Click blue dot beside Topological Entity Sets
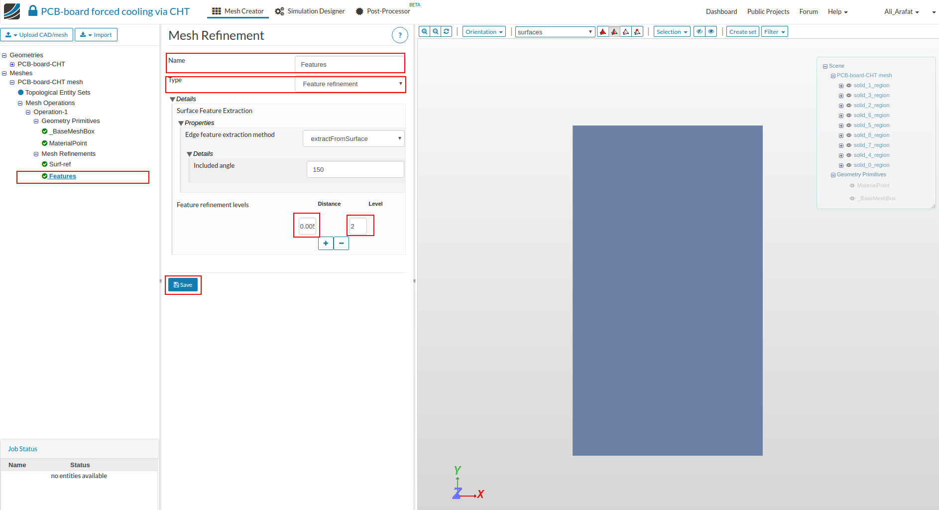The height and width of the screenshot is (510, 939). coord(21,93)
